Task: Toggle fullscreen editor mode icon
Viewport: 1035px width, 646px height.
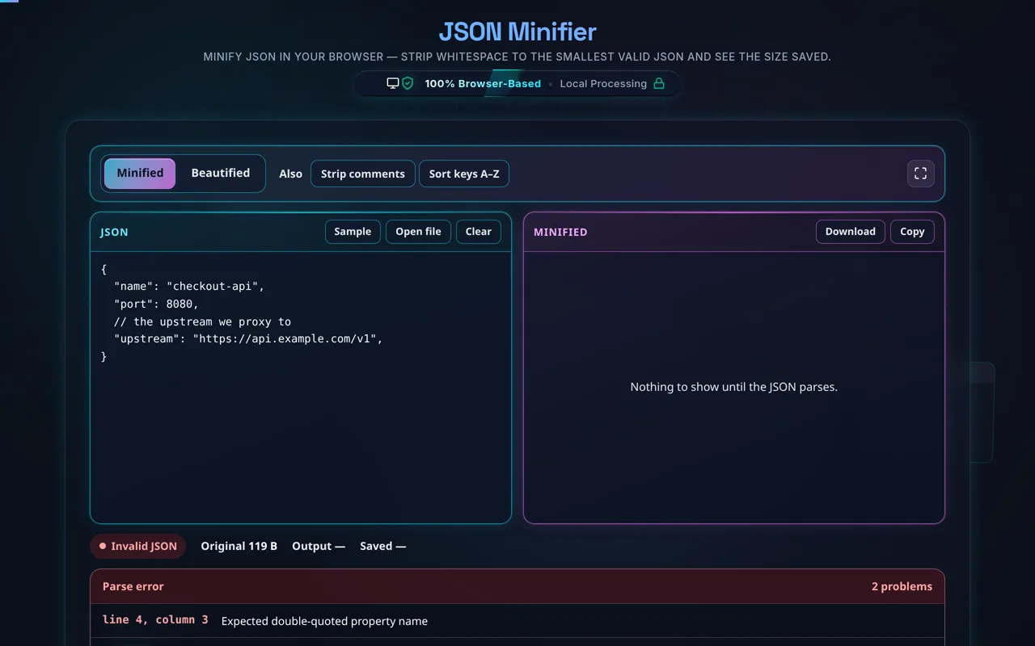Action: pos(920,174)
